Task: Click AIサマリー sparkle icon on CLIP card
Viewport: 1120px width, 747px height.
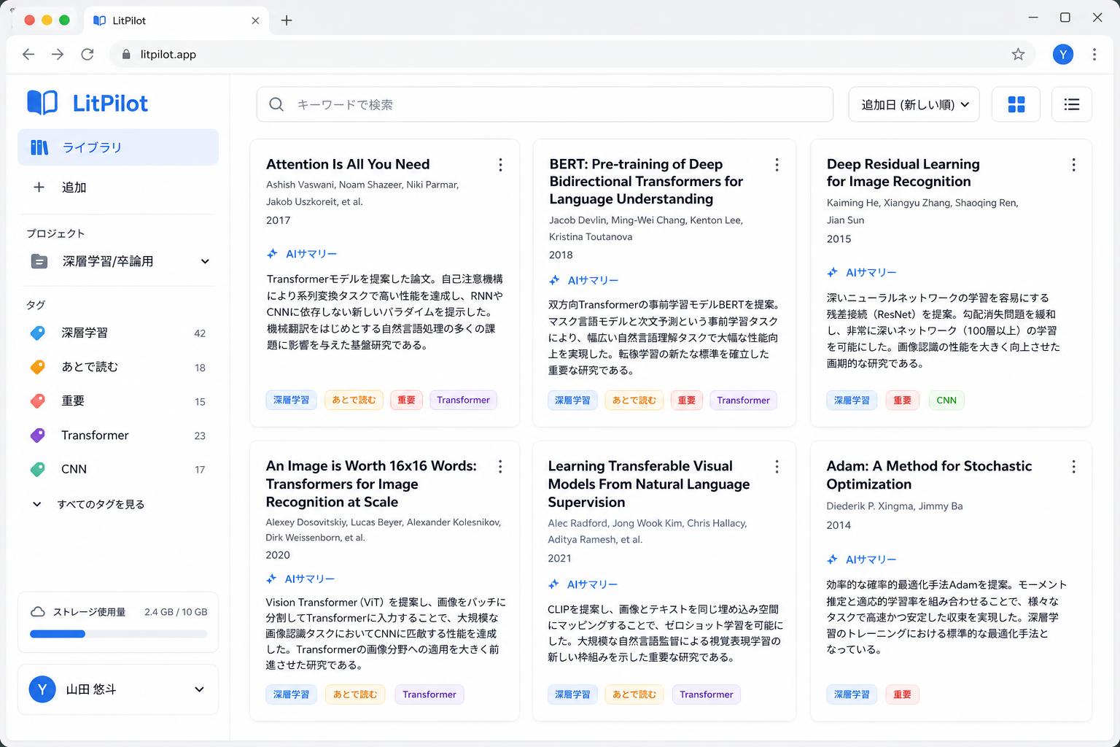Action: (553, 584)
